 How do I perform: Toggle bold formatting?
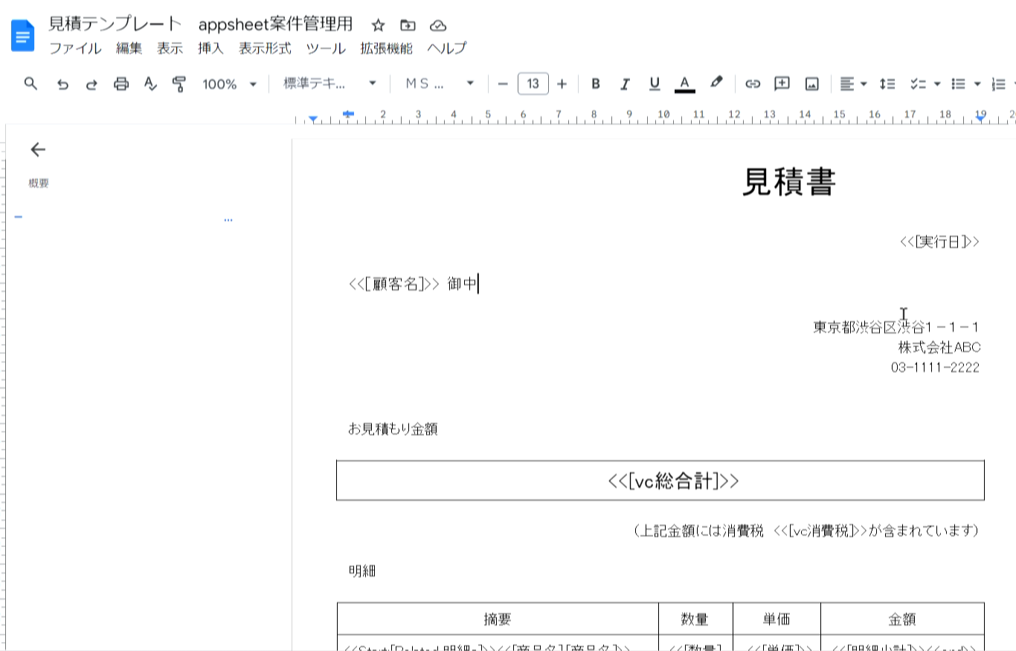click(595, 84)
